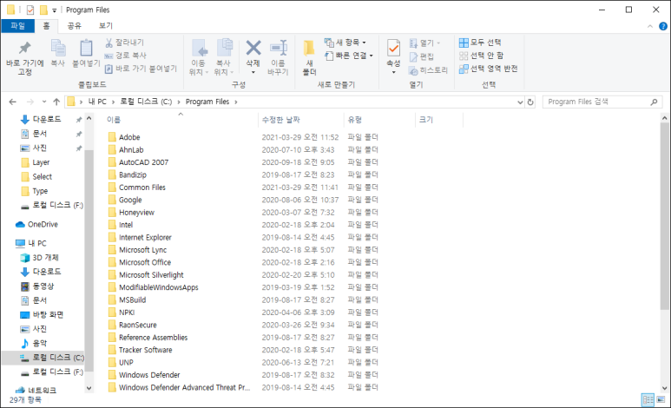Click Invert Selection (선택 영역 반전)

coord(488,69)
